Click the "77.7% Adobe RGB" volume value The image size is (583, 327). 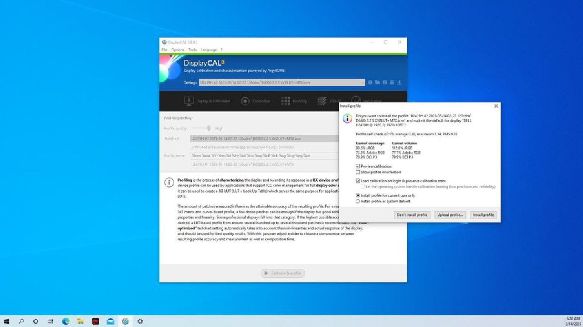click(x=406, y=153)
